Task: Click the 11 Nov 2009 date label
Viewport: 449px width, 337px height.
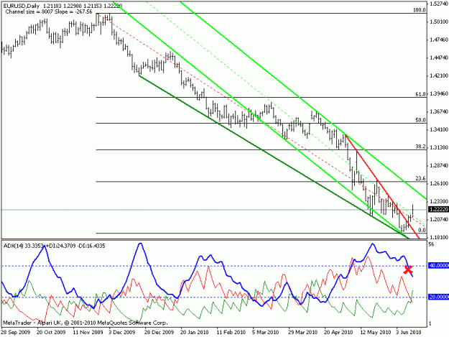Action: coord(88,332)
